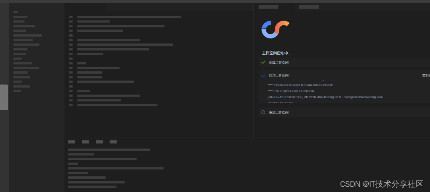The width and height of the screenshot is (430, 192).
Task: Click the 工作空间启动中... heading
Action: click(276, 53)
